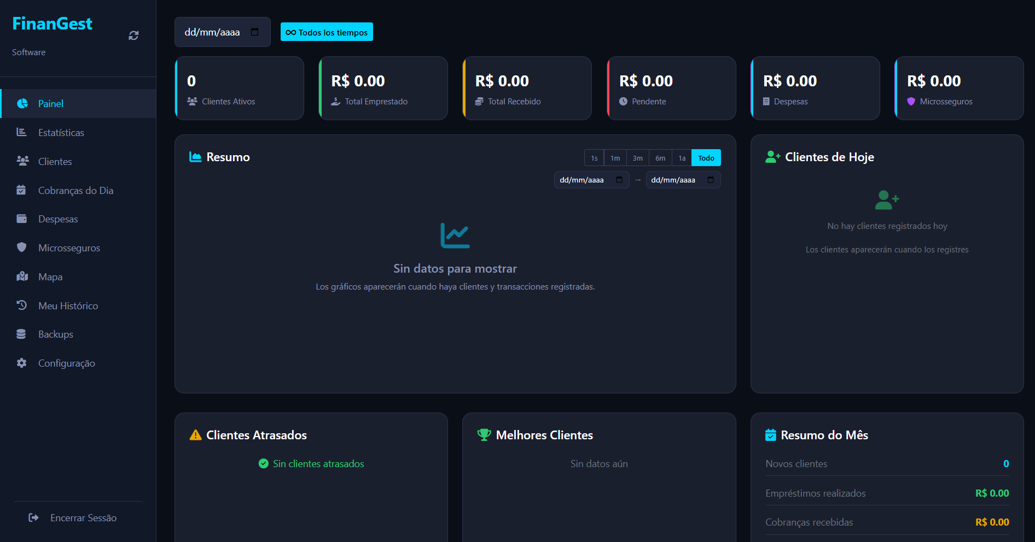Click the Despesas wallet icon in sidebar
Image resolution: width=1035 pixels, height=542 pixels.
click(x=22, y=219)
